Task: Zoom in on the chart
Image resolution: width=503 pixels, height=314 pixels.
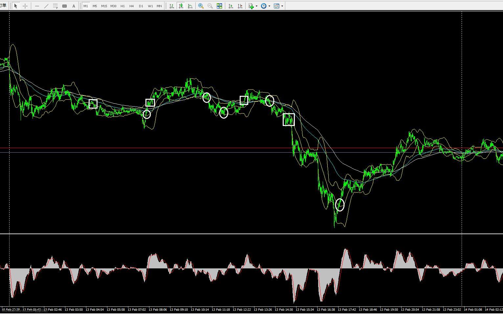Action: (x=201, y=6)
